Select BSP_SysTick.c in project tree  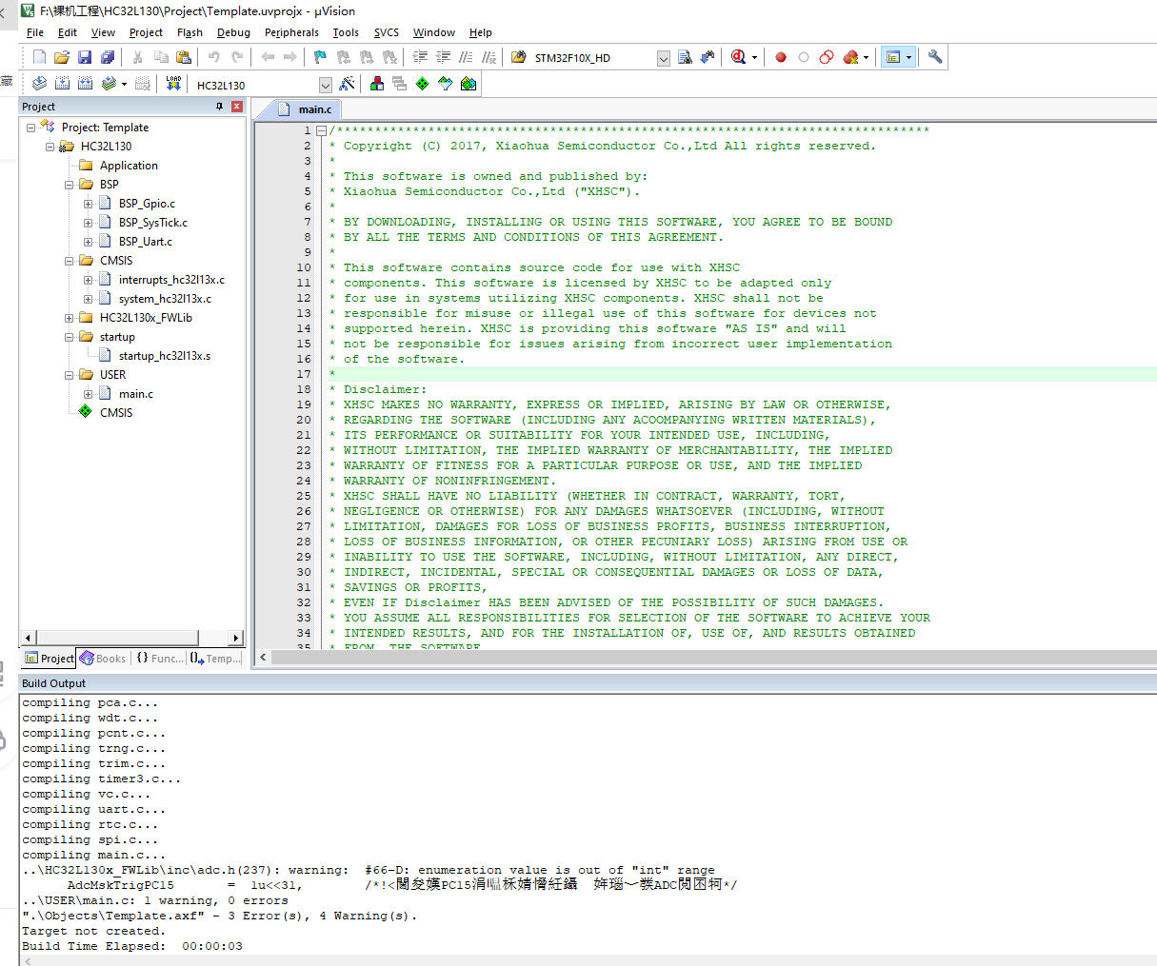(153, 223)
